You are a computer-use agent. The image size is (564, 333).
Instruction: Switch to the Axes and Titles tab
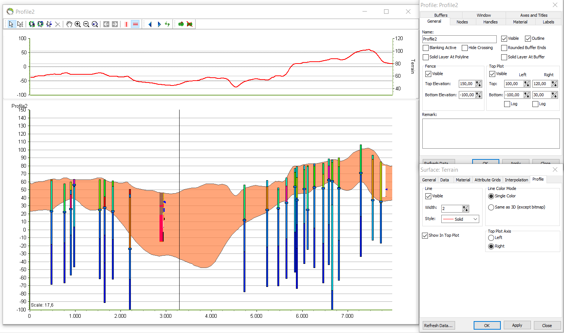[x=534, y=15]
